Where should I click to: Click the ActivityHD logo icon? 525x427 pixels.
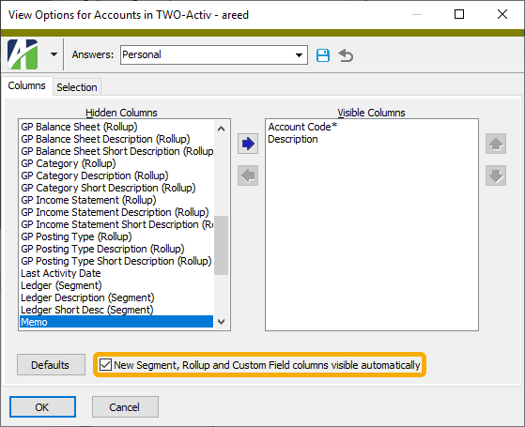(23, 54)
